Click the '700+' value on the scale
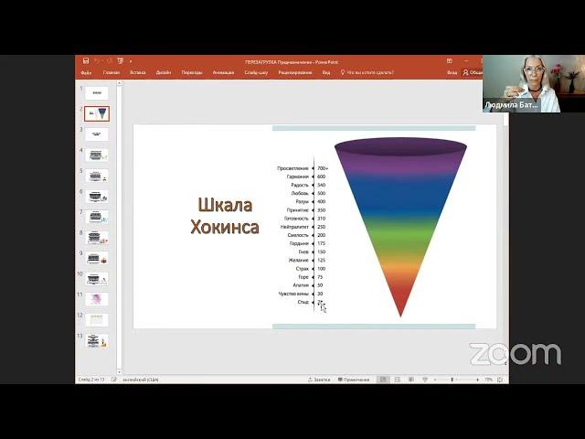The height and width of the screenshot is (439, 585). [323, 168]
